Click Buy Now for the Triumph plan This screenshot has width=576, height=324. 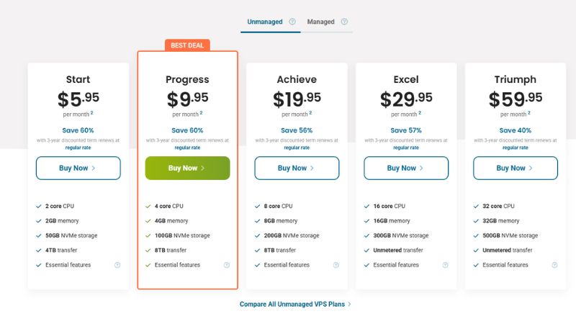(515, 168)
